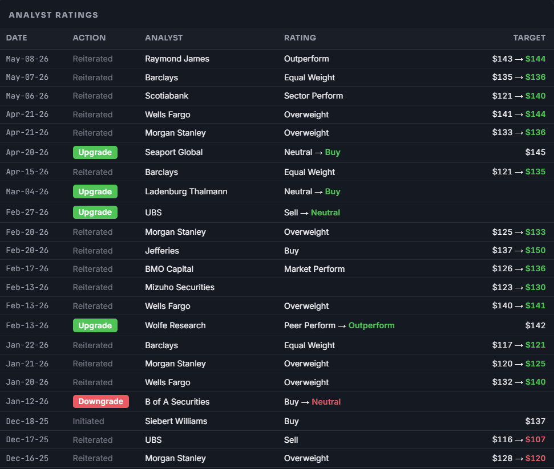Viewport: 554px width, 469px height.
Task: Click the Jan-22-26 date cell
Action: (27, 345)
